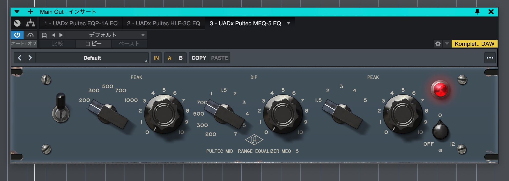
Task: Open the Default UAD preset selector
Action: [x=92, y=58]
